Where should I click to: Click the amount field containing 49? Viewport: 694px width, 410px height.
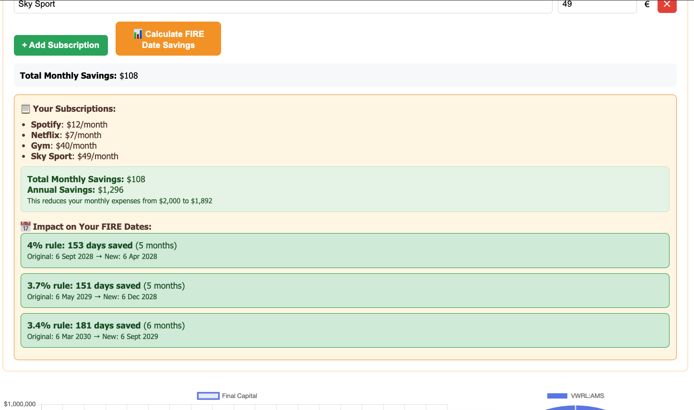(597, 5)
